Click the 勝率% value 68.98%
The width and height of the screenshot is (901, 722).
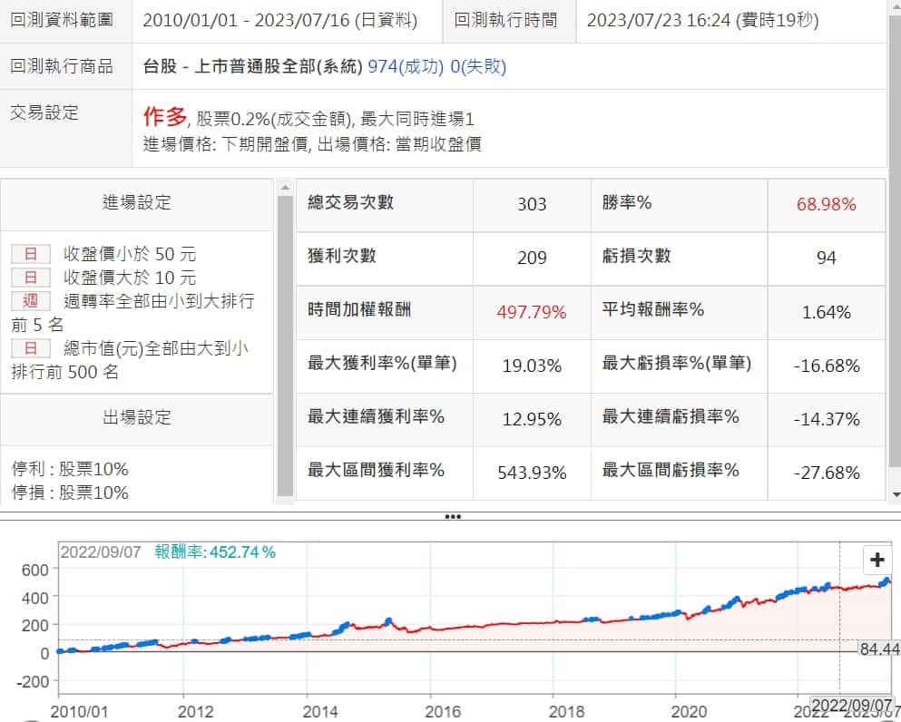(x=826, y=204)
